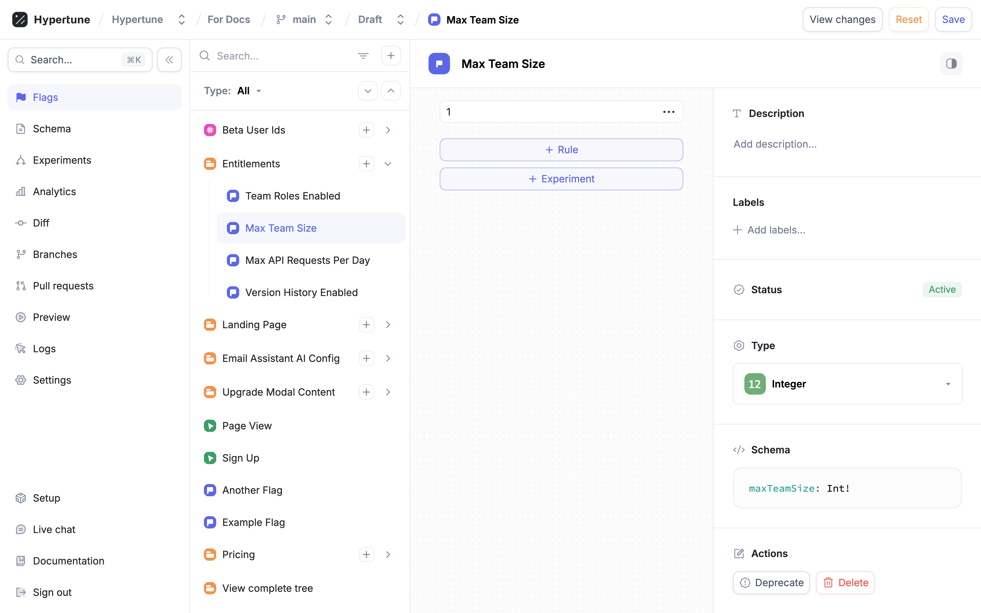Open Analytics in the sidebar

coord(54,191)
